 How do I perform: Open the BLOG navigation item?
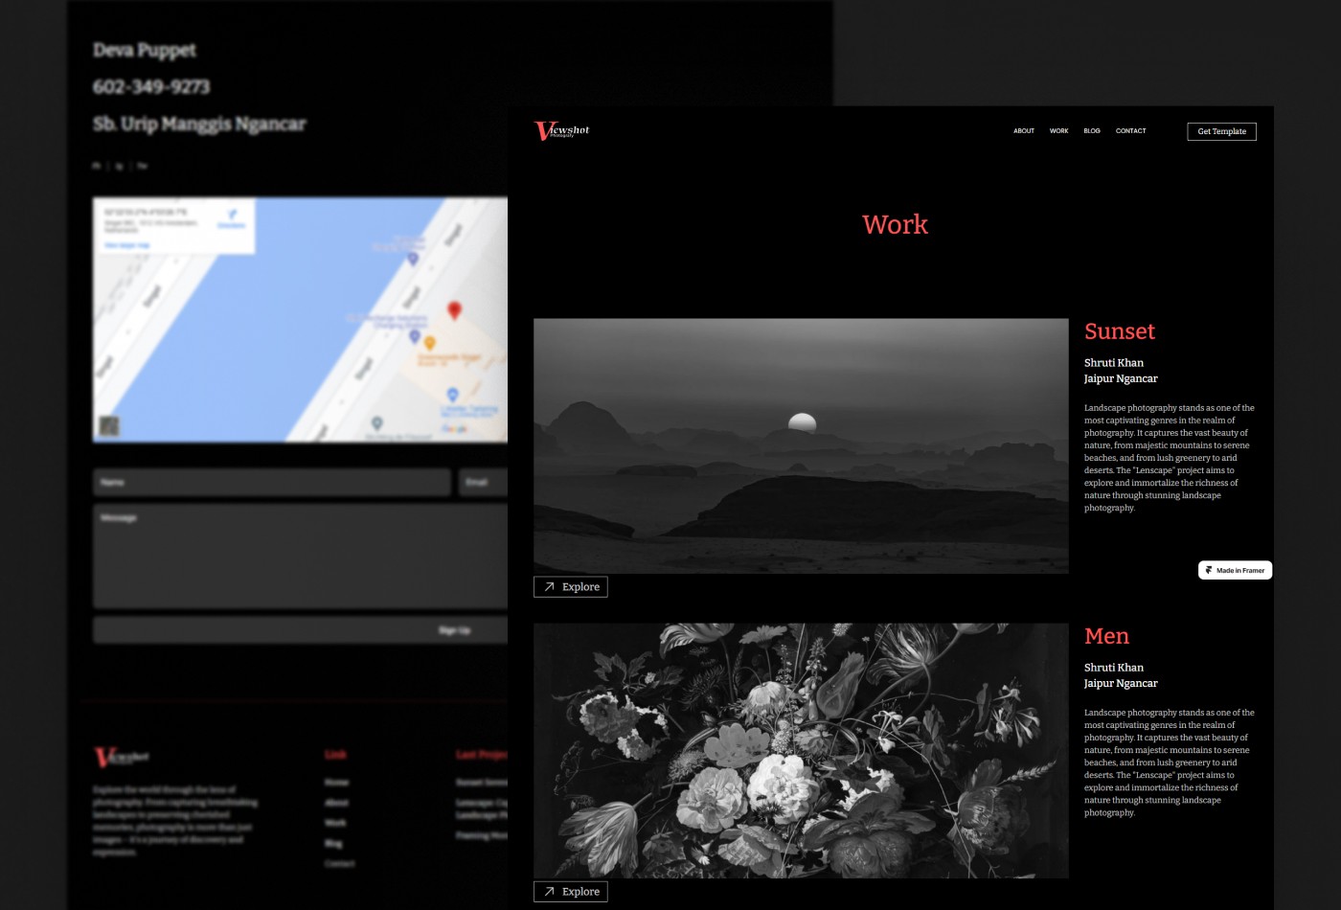click(x=1091, y=130)
